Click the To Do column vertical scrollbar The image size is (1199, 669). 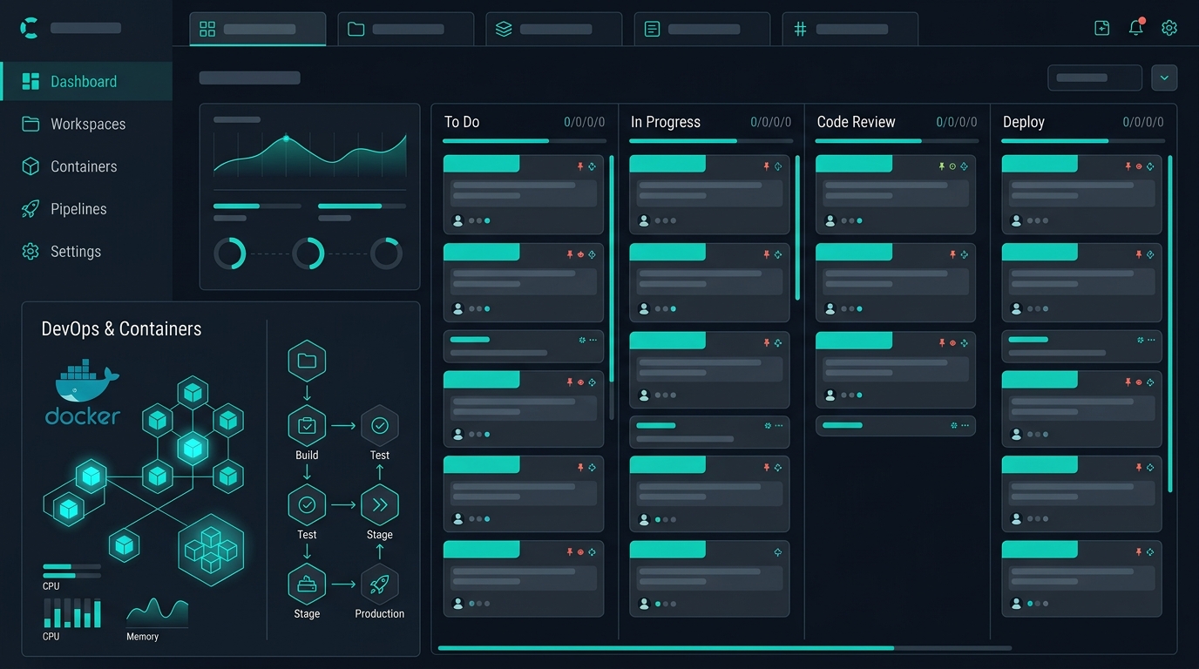click(612, 287)
